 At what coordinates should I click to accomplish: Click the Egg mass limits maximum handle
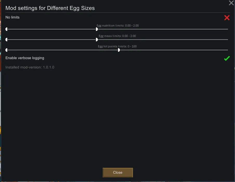[97, 40]
